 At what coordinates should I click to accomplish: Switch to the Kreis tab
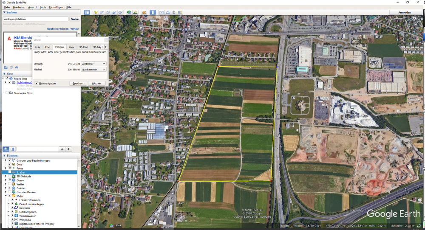[x=71, y=47]
